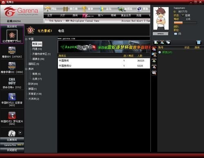Click the Garena Fire button
Image resolution: width=204 pixels, height=158 pixels.
(12, 145)
